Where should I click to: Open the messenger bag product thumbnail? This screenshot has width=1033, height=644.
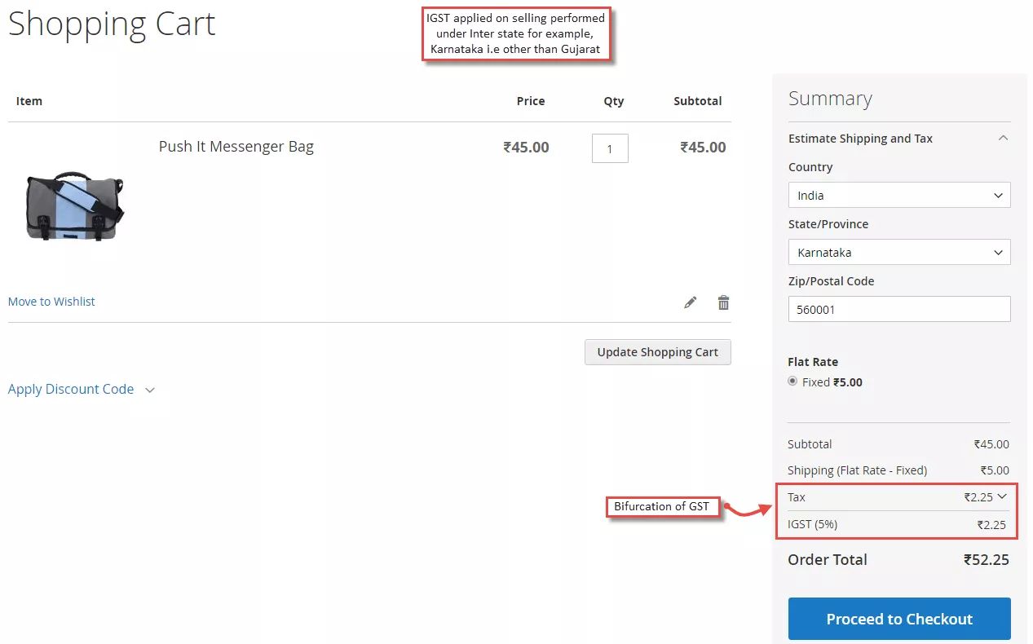74,206
